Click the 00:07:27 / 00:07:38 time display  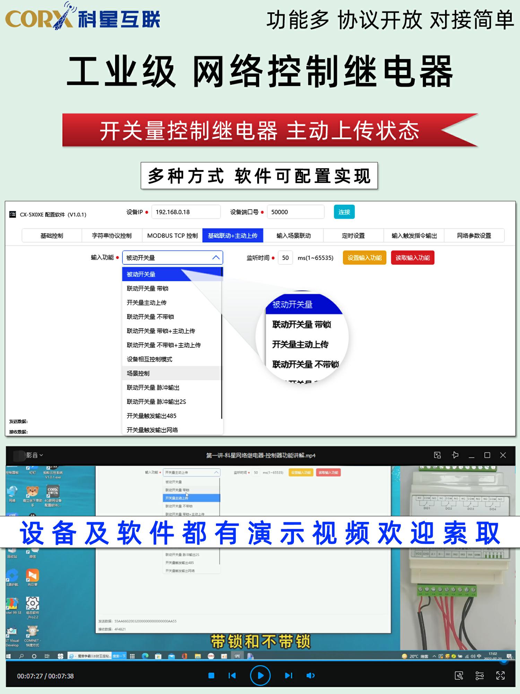45,676
